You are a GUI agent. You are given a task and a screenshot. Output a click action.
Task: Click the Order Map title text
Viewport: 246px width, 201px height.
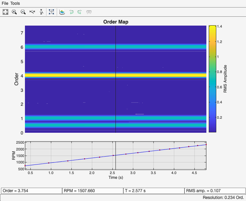tap(116, 22)
